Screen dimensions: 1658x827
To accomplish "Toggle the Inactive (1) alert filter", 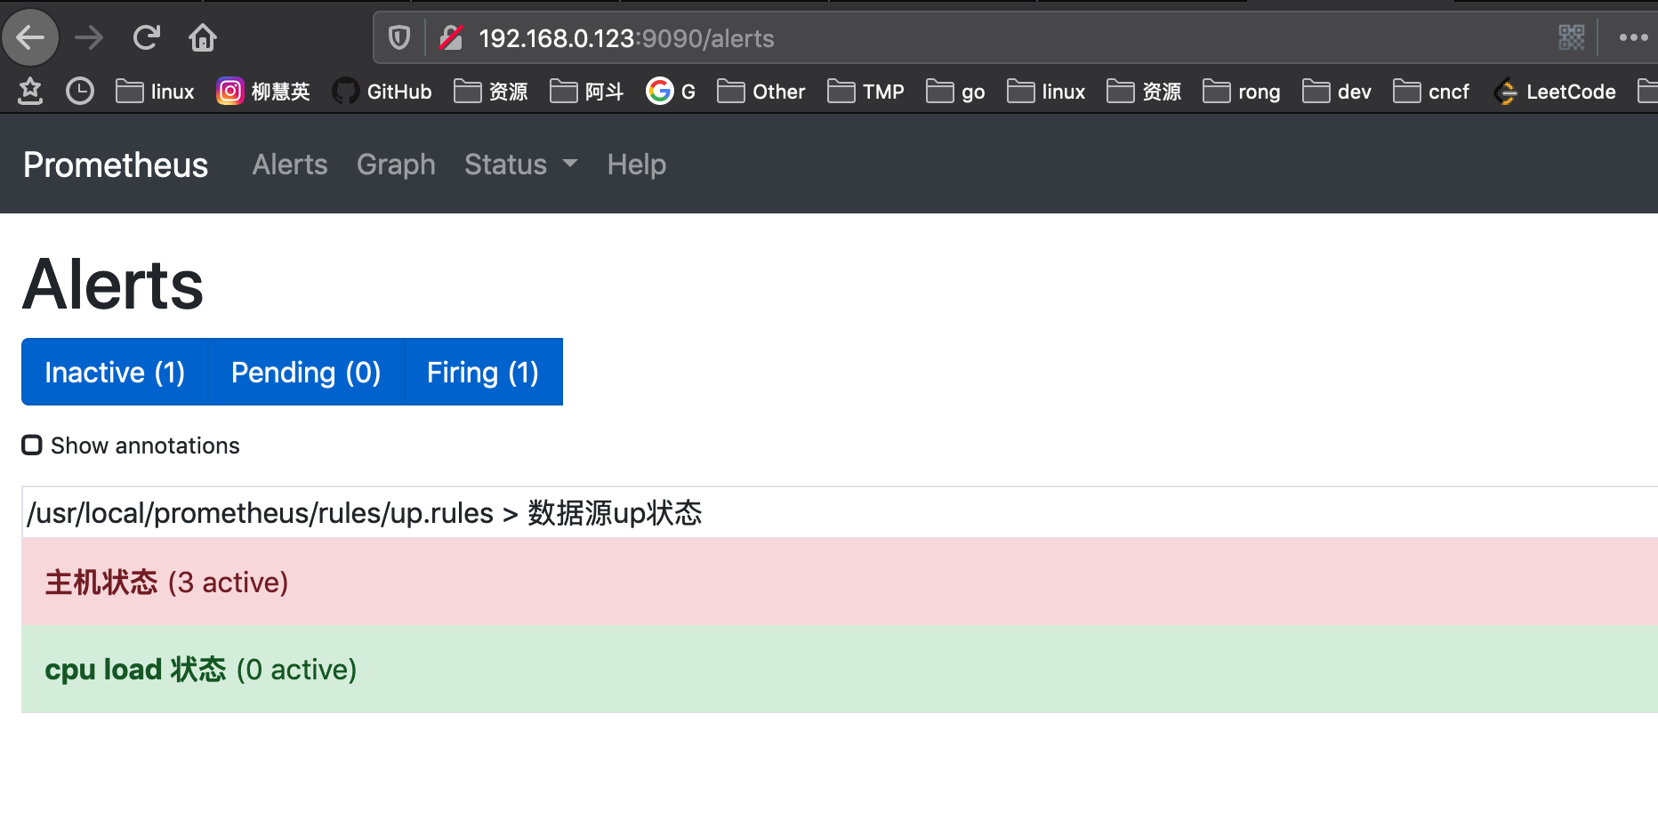I will coord(115,372).
